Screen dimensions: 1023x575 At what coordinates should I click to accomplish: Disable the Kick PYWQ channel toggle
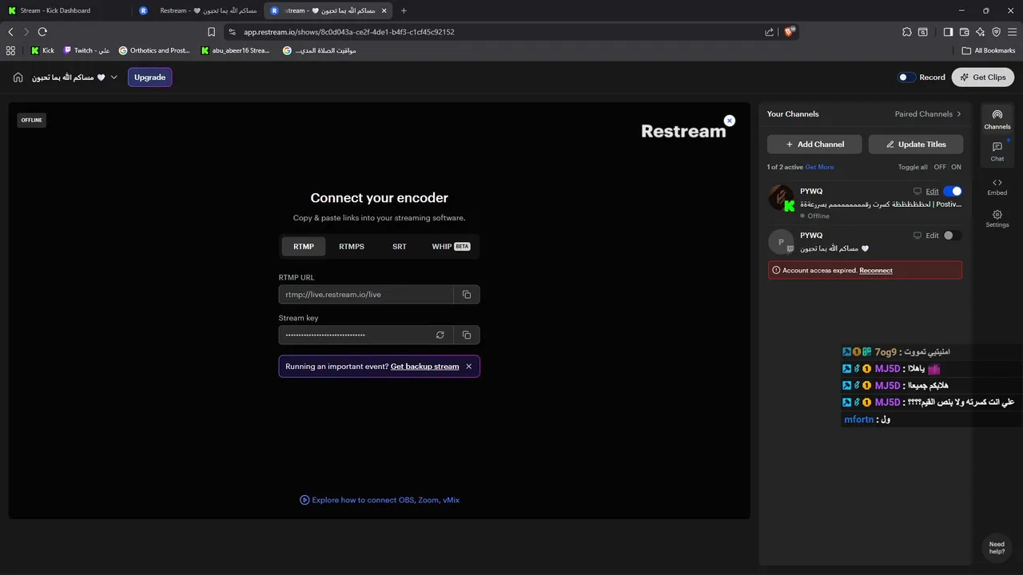tap(953, 191)
